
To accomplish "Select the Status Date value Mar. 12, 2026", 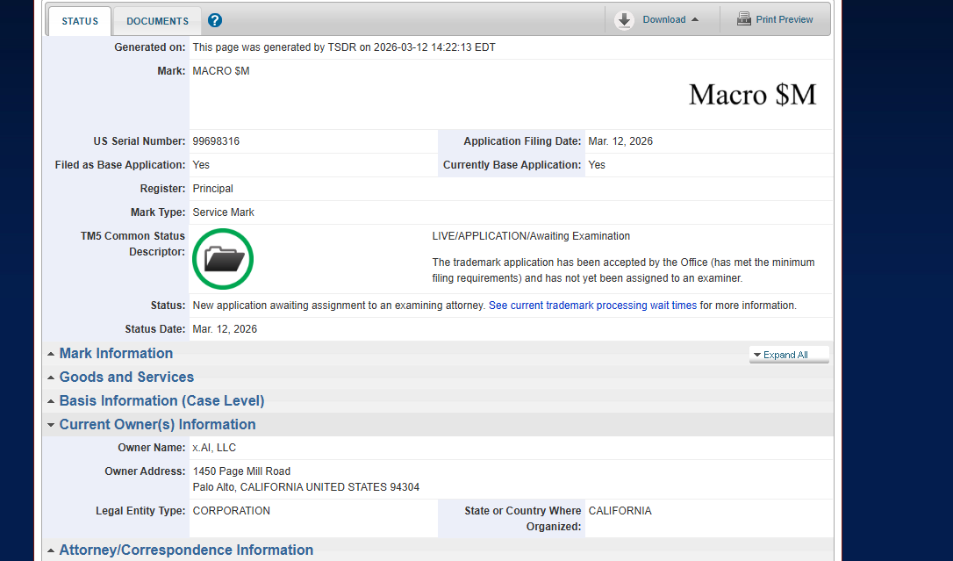I will click(x=225, y=329).
